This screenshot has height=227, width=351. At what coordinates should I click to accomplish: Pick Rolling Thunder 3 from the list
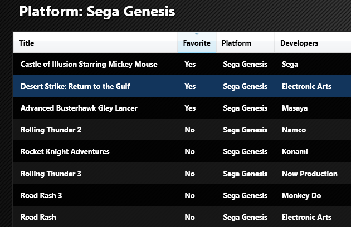coord(182,174)
